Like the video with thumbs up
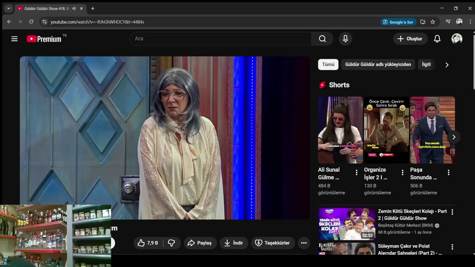The width and height of the screenshot is (475, 267). 149,243
